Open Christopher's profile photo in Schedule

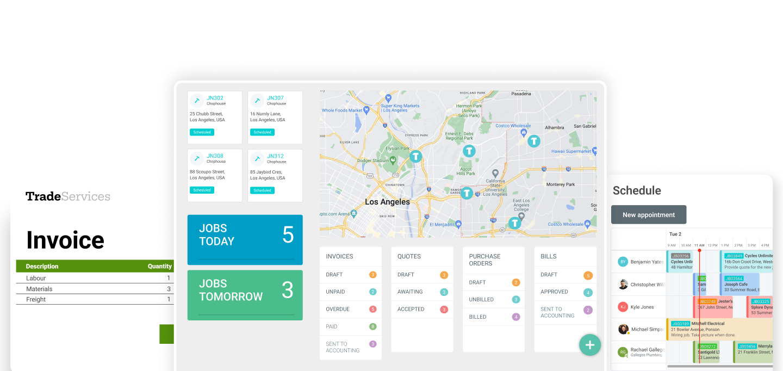(623, 285)
